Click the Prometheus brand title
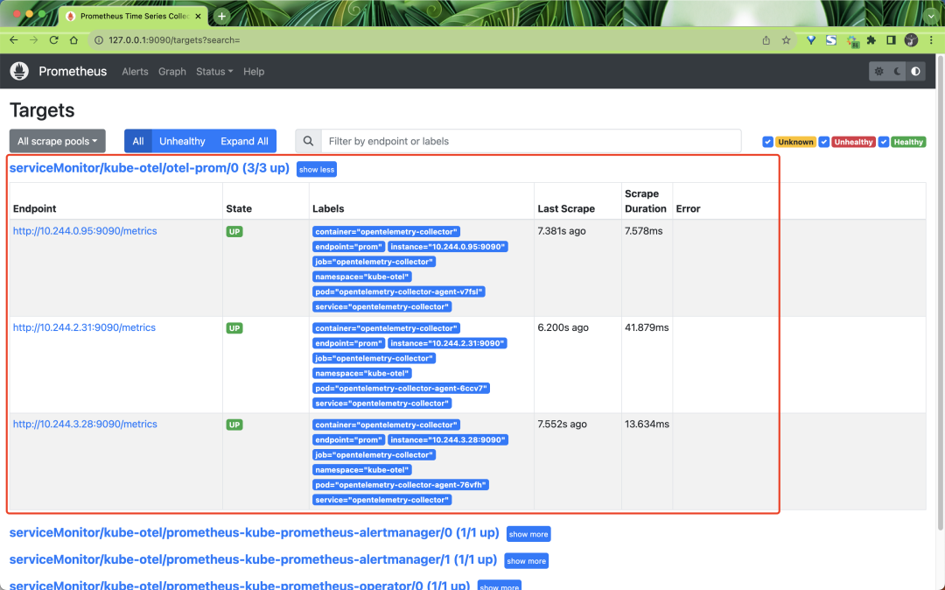Image resolution: width=945 pixels, height=590 pixels. click(73, 71)
